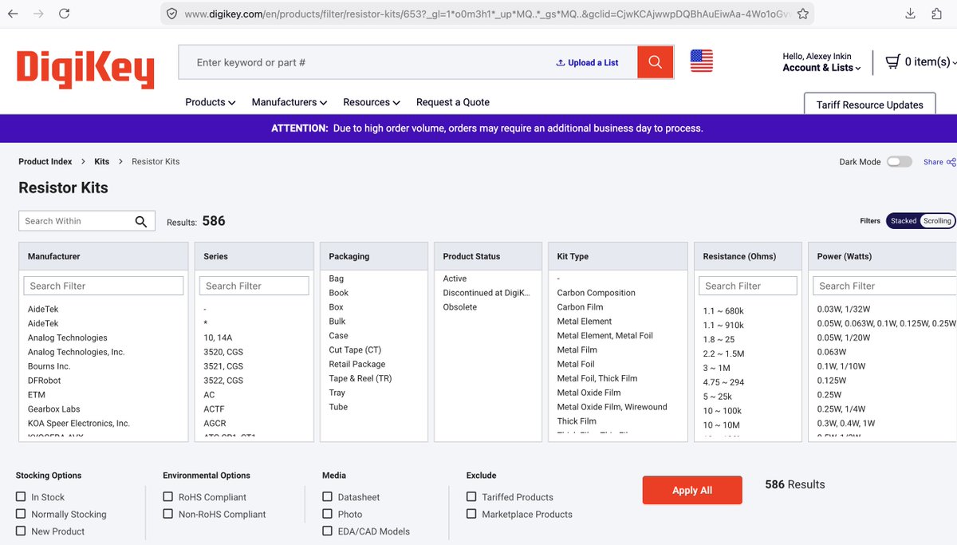Screen dimensions: 957x545
Task: Click Manufacturer Search Filter field
Action: click(x=104, y=286)
